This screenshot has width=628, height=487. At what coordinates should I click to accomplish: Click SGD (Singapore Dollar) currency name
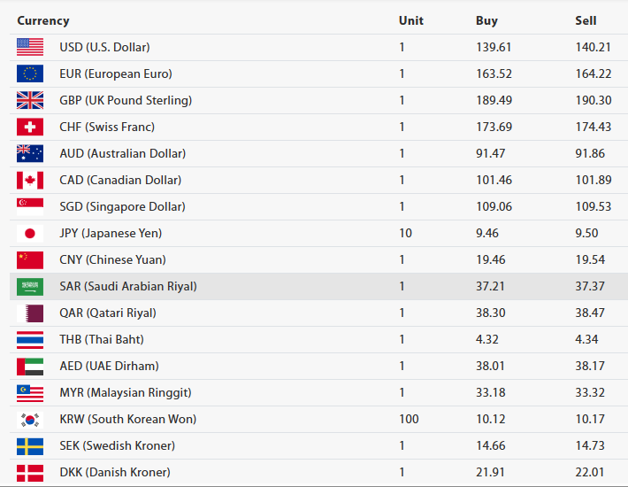click(x=122, y=206)
